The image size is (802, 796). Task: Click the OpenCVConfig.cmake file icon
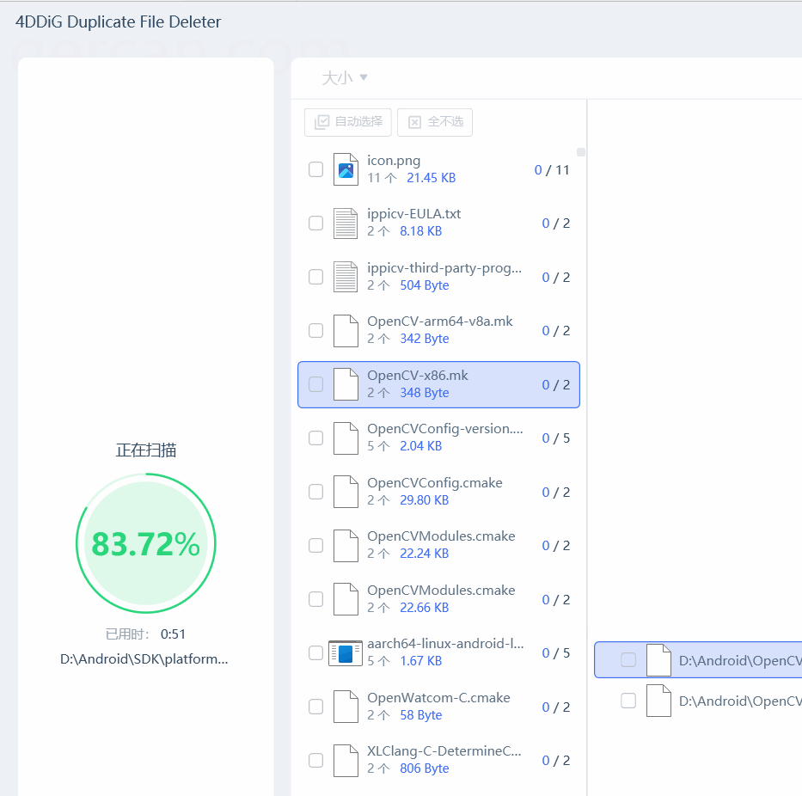click(346, 492)
